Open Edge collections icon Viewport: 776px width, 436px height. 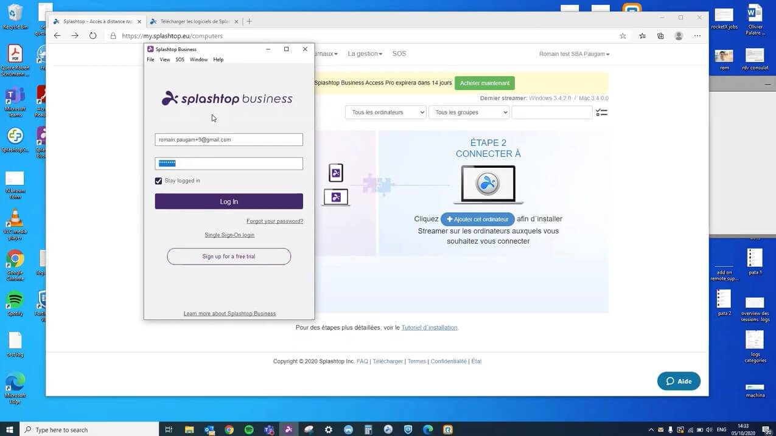[x=660, y=36]
